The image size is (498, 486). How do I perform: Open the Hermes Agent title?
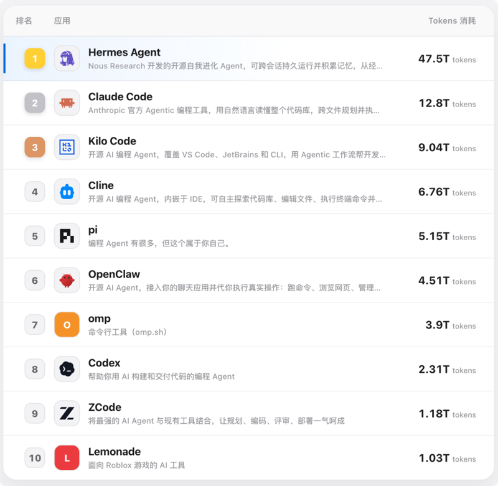pyautogui.click(x=124, y=52)
